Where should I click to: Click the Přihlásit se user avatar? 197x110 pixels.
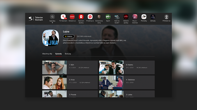coord(166,17)
